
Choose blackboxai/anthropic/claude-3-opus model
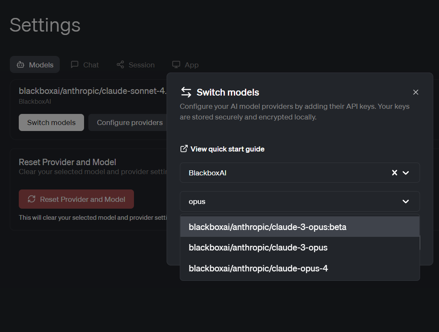click(x=299, y=248)
